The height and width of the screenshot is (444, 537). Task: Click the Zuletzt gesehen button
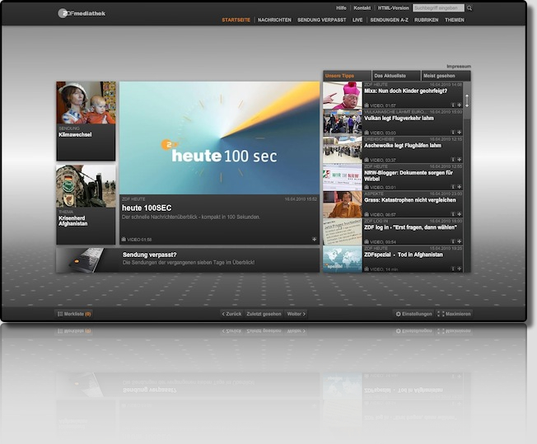(264, 314)
